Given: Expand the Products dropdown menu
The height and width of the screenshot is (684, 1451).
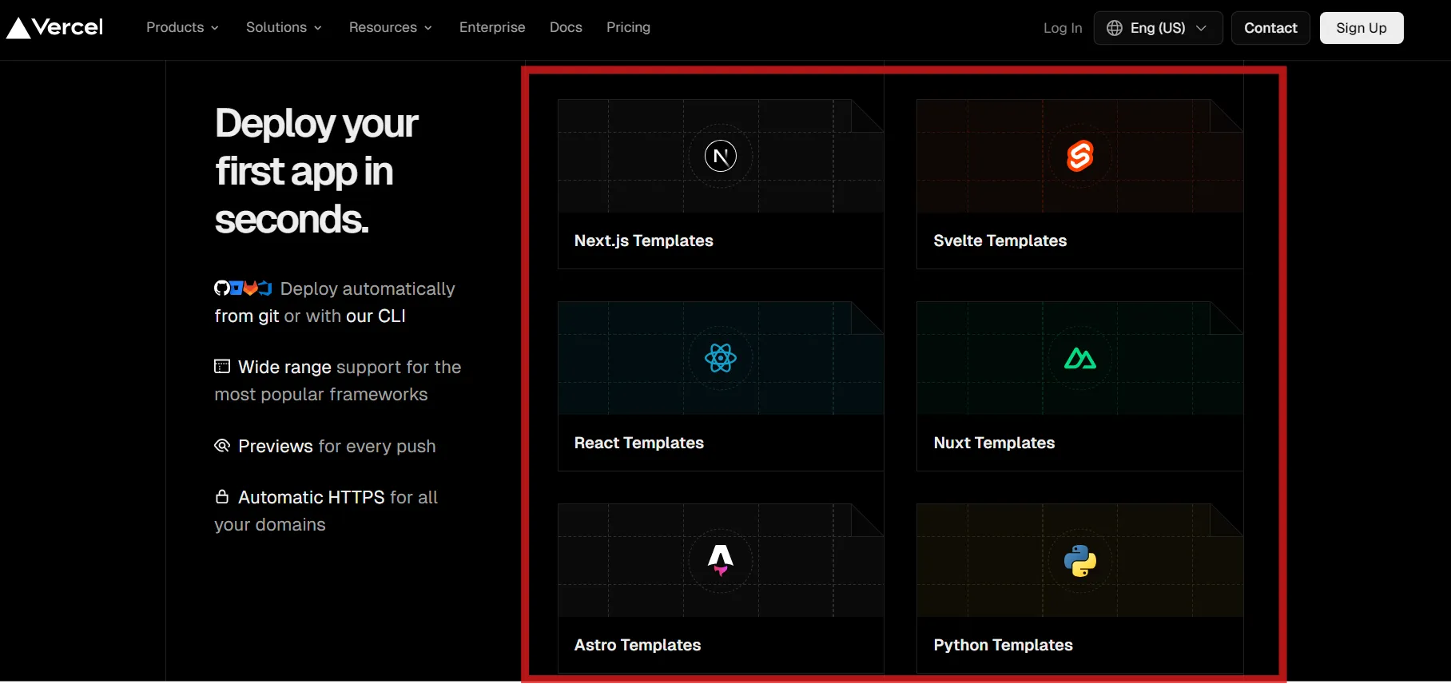Looking at the screenshot, I should 182,27.
